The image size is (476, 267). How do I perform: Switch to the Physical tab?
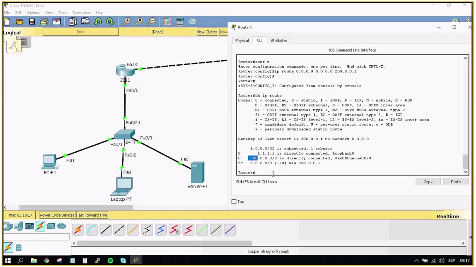coord(242,40)
